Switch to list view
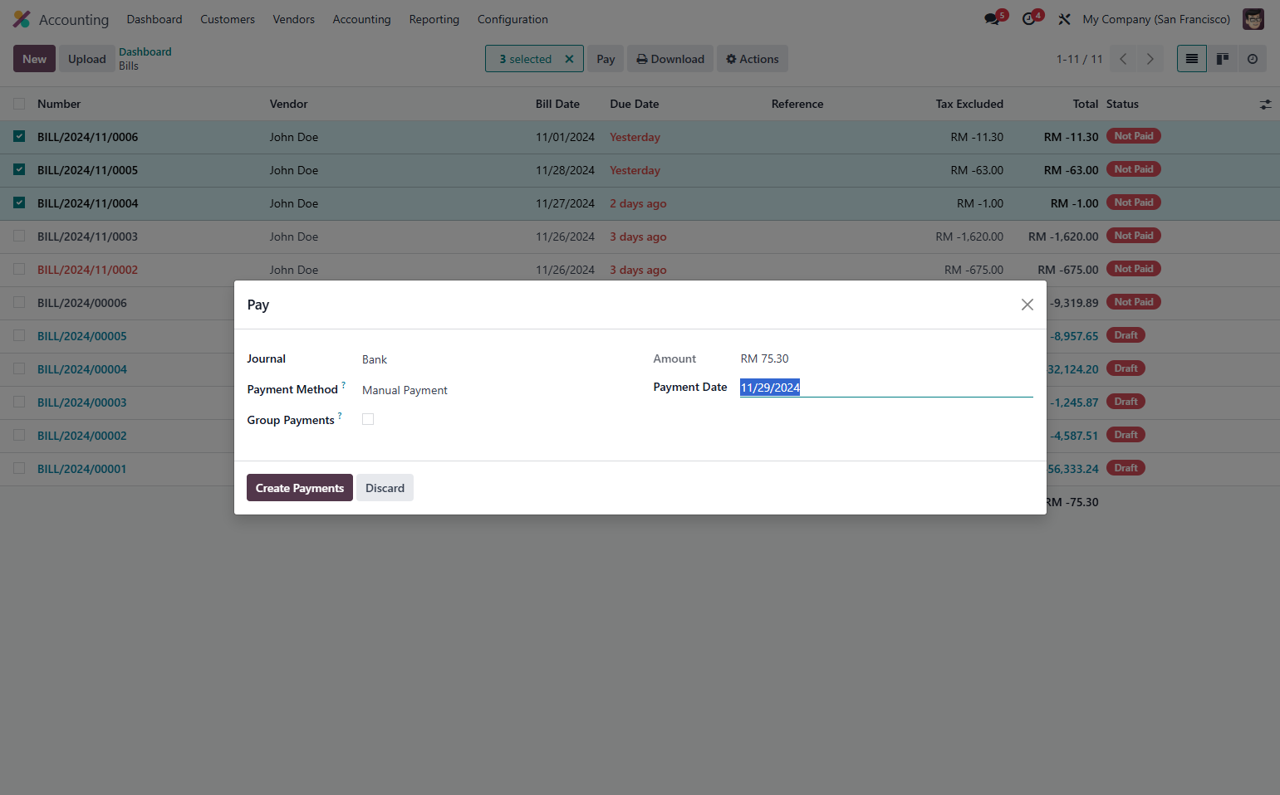 click(x=1192, y=59)
